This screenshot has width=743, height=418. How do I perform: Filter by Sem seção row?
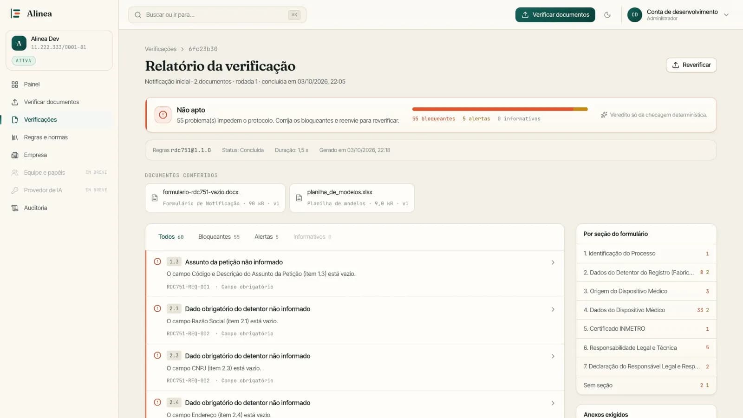pos(646,385)
